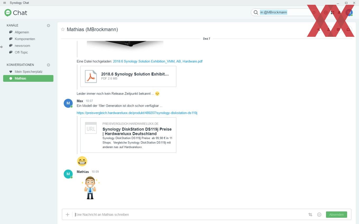Viewport: 359px width, 224px height.
Task: Click the screenshot crop icon in composer
Action: pos(310,215)
